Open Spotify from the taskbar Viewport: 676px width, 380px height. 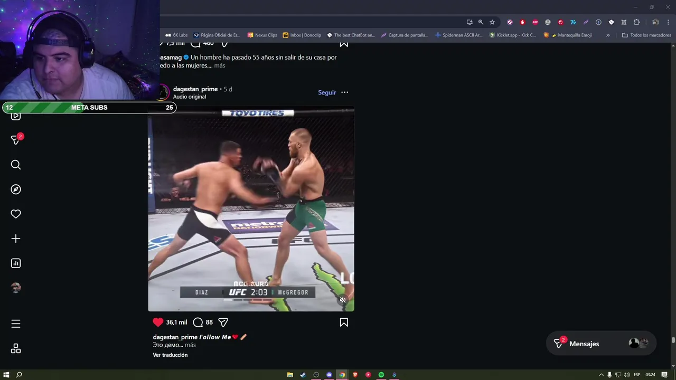[x=381, y=375]
